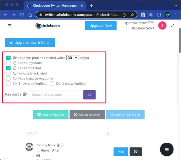Click the block icon next to Visit
This screenshot has height=160, width=181.
click(136, 152)
